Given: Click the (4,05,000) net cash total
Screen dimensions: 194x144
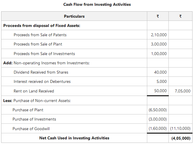Looking at the screenshot, I should pyautogui.click(x=181, y=138).
